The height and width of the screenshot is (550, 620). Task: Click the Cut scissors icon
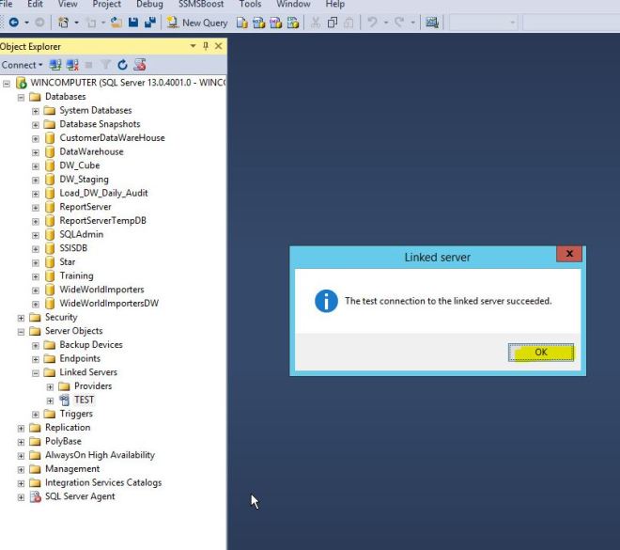pos(316,23)
